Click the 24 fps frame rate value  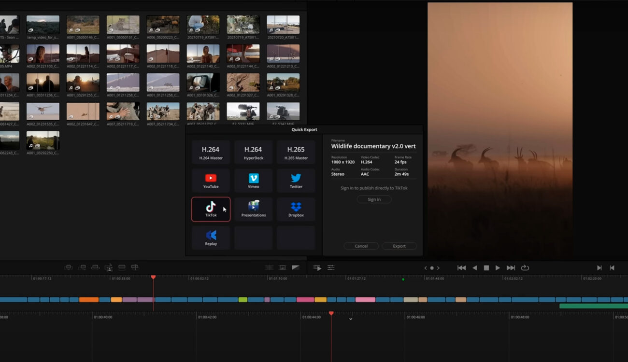pos(400,162)
